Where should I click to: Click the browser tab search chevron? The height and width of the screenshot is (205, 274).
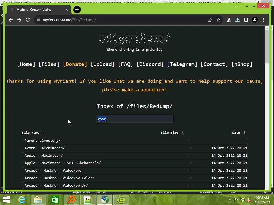(237, 7)
